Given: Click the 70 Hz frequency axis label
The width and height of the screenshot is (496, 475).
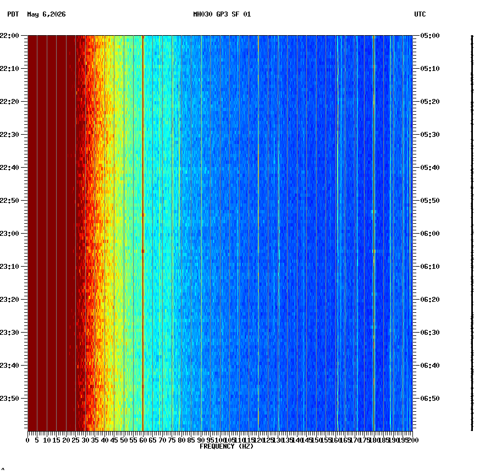Looking at the screenshot, I should [162, 440].
